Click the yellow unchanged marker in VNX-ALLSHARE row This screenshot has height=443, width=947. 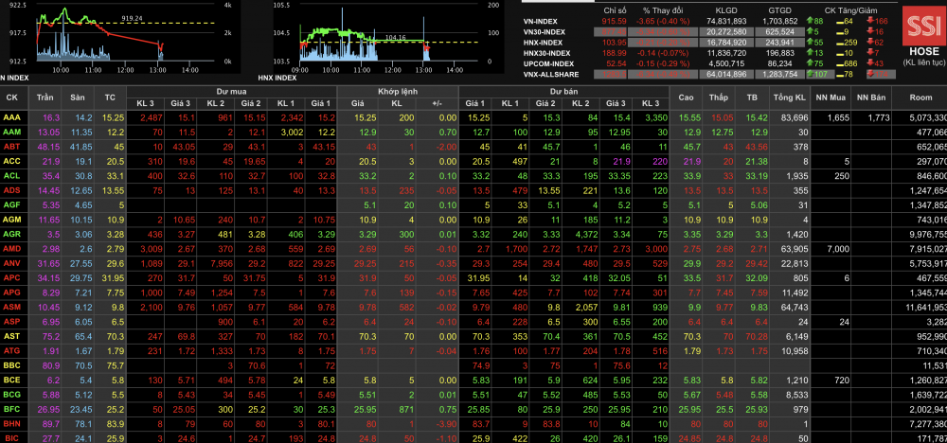[835, 74]
